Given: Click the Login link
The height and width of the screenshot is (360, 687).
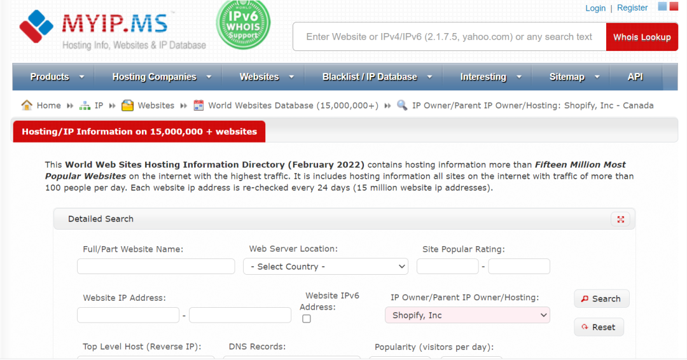Looking at the screenshot, I should pyautogui.click(x=595, y=8).
